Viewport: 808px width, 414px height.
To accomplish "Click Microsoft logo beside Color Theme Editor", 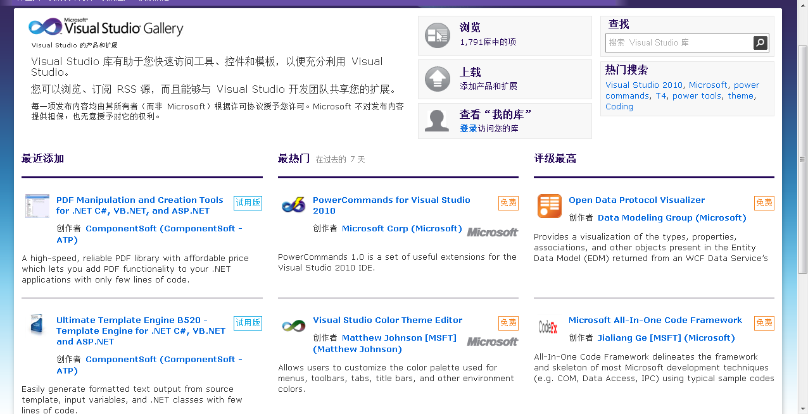I will 493,342.
